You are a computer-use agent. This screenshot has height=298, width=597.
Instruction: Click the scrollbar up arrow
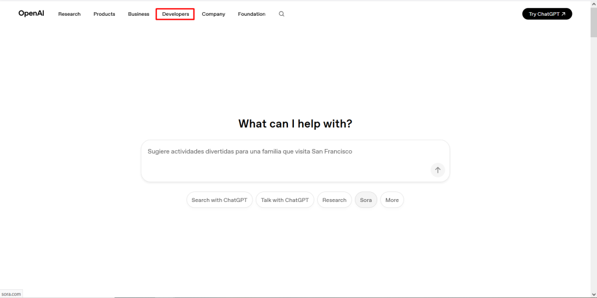coord(594,3)
